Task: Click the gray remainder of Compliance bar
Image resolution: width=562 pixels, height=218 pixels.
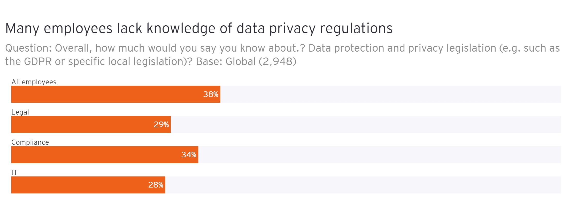Action: point(379,155)
